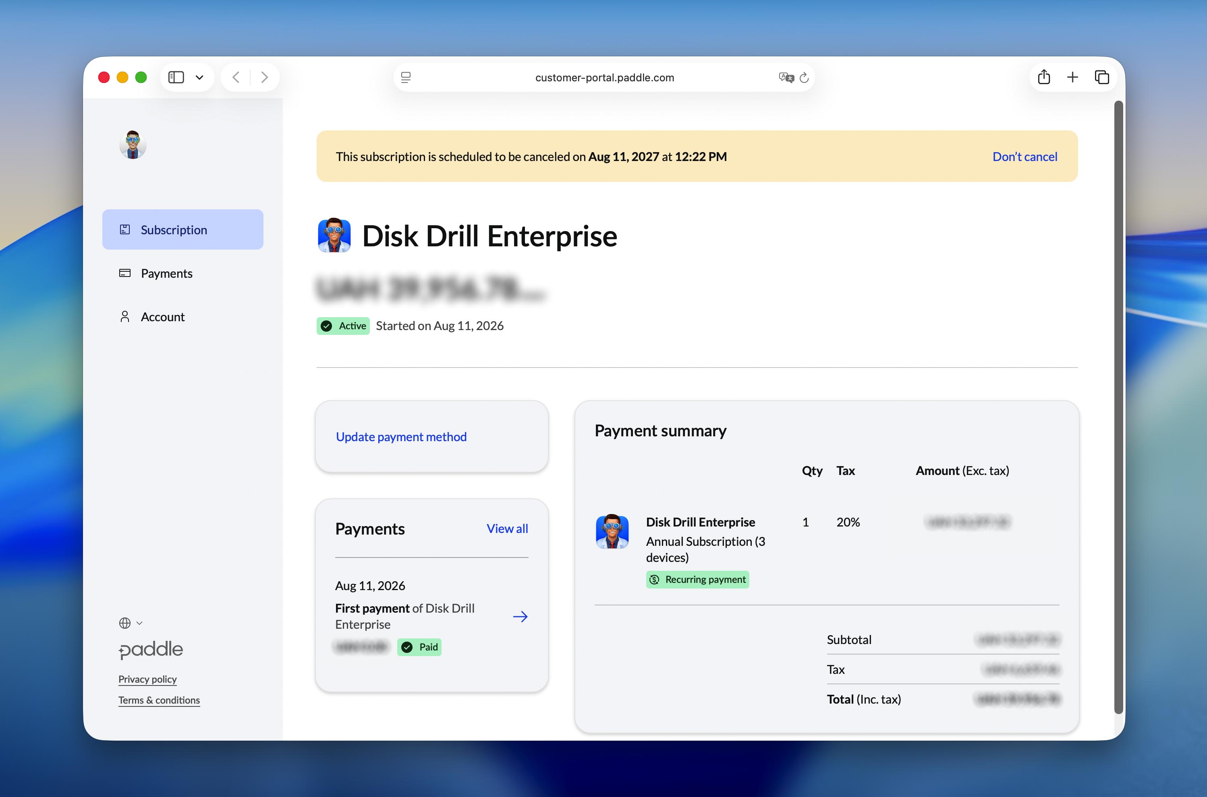The height and width of the screenshot is (797, 1207).
Task: Click the user avatar in the sidebar
Action: pyautogui.click(x=133, y=145)
